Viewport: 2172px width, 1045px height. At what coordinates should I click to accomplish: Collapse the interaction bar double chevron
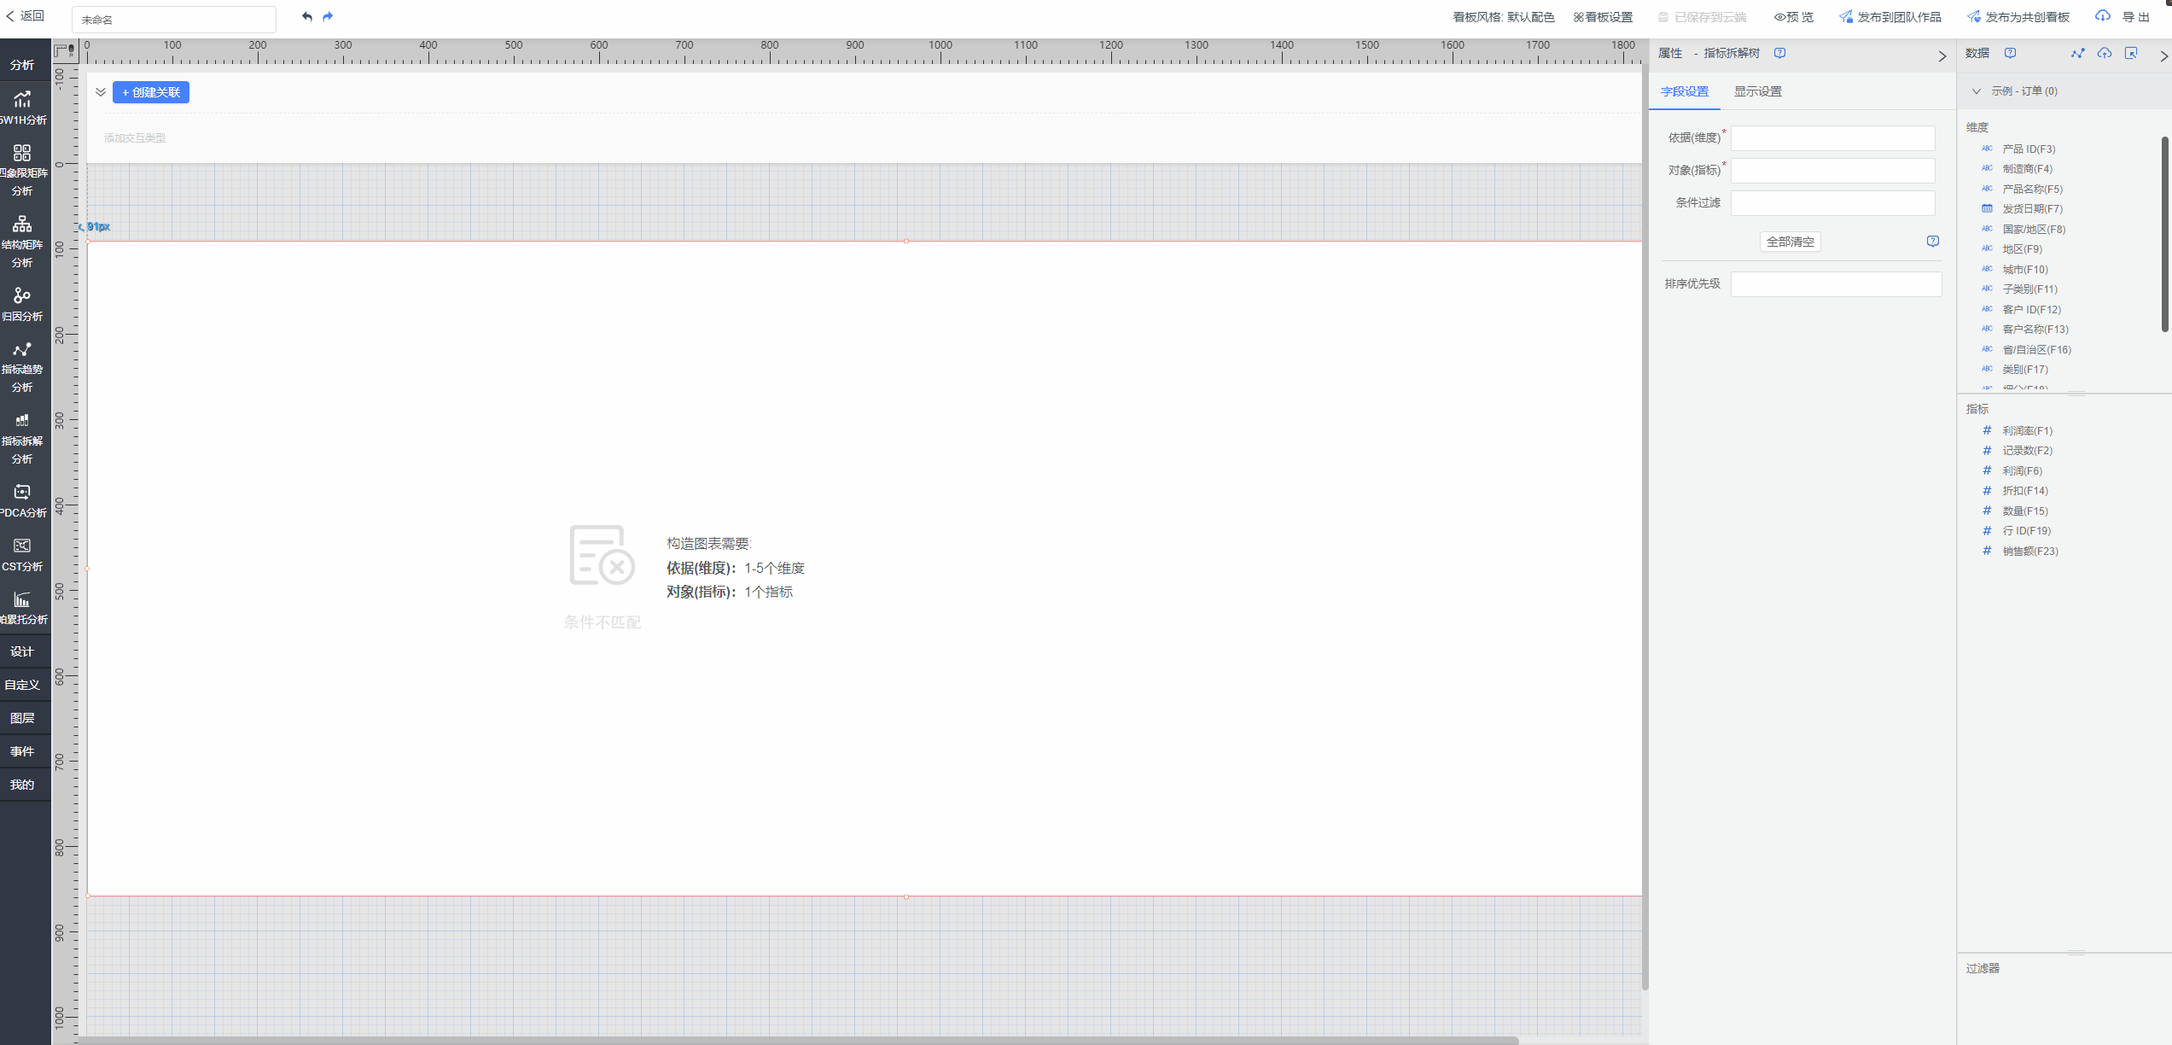[101, 92]
